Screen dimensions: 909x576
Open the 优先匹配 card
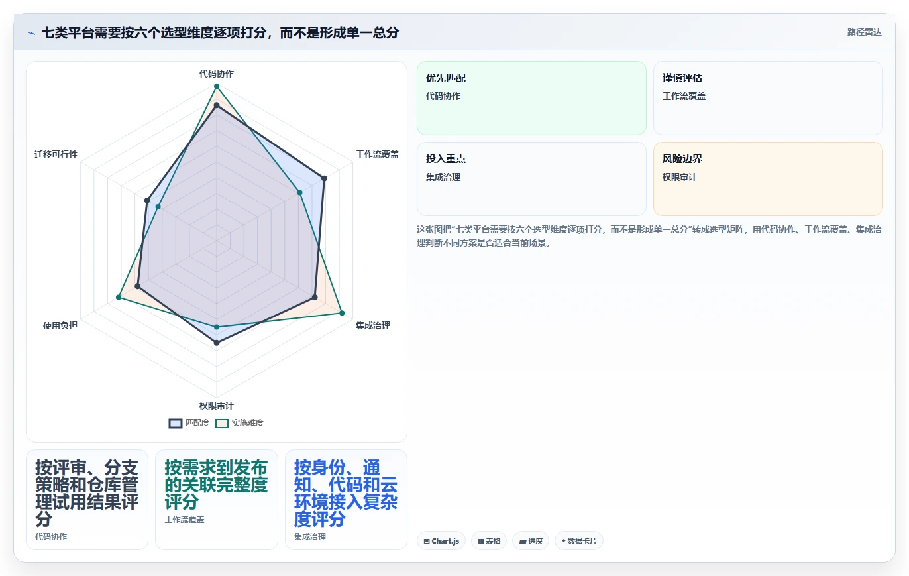[x=531, y=98]
